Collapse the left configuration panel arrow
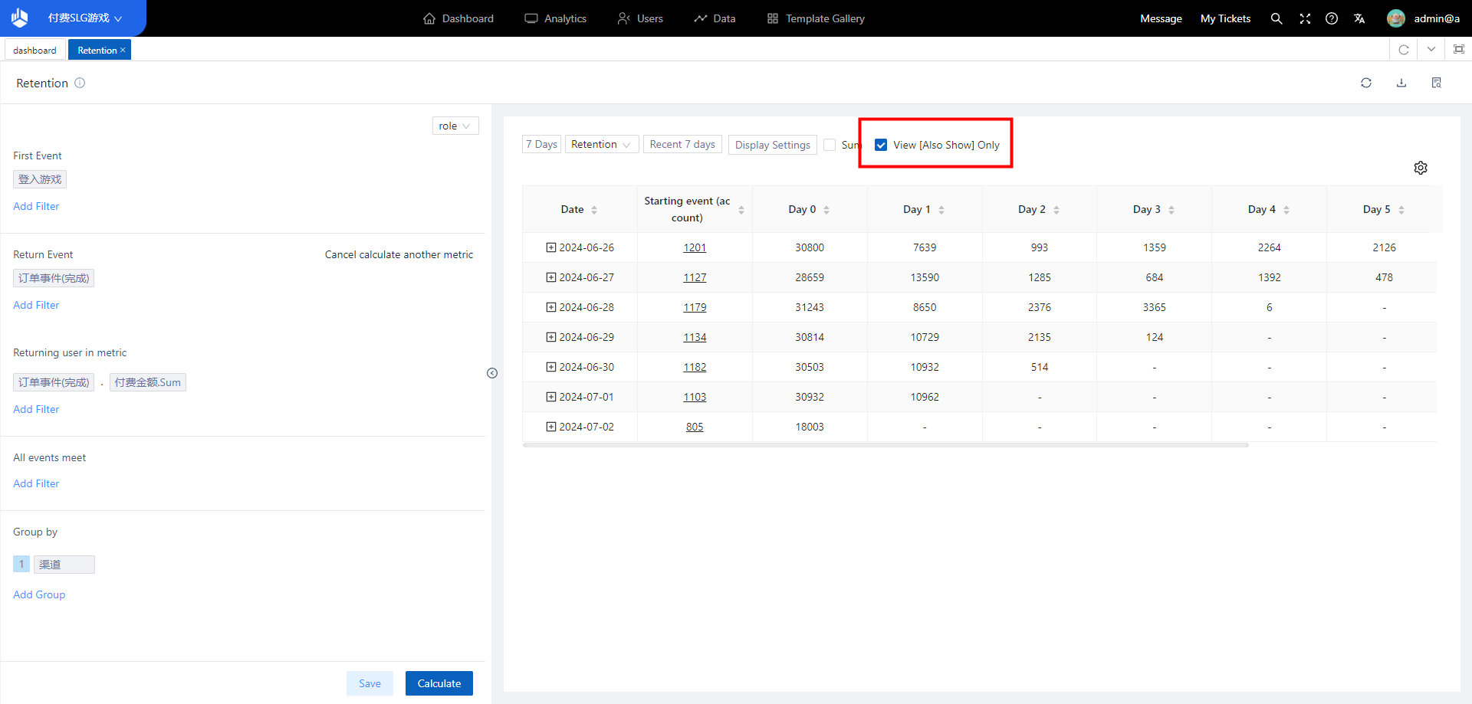This screenshot has height=704, width=1472. pyautogui.click(x=492, y=373)
